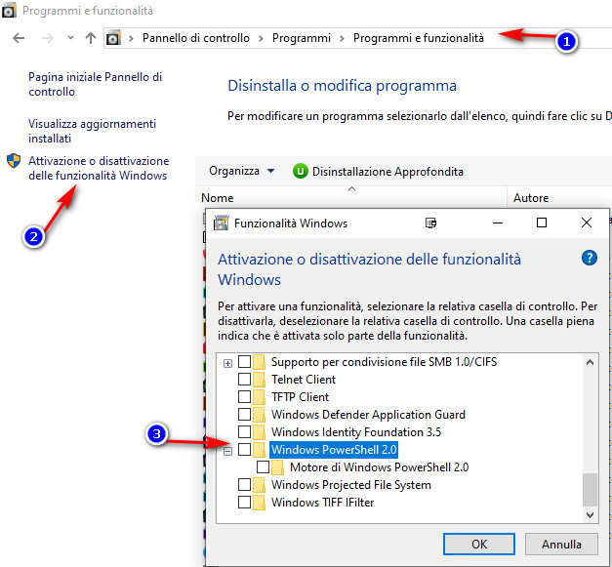This screenshot has width=612, height=567.
Task: Click the Control Panel icon in address bar
Action: (x=113, y=38)
